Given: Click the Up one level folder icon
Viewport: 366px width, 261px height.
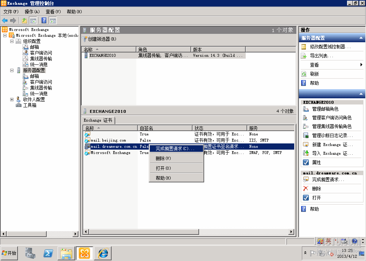Looking at the screenshot, I should (24, 20).
